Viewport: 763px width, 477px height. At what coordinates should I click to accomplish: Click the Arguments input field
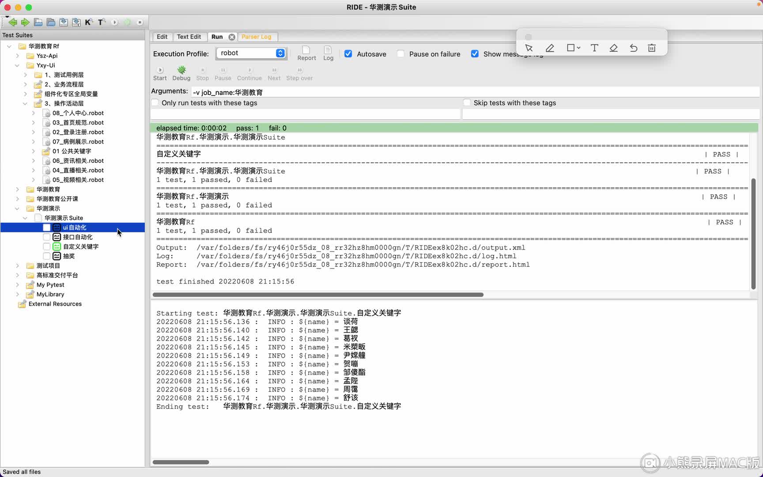pyautogui.click(x=475, y=92)
